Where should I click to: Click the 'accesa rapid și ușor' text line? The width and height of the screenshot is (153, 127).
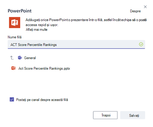coord(42,25)
